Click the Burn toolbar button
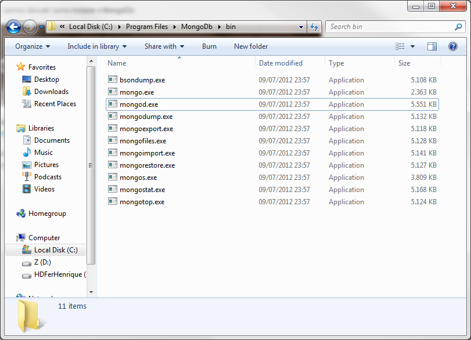The image size is (471, 340). pyautogui.click(x=209, y=46)
